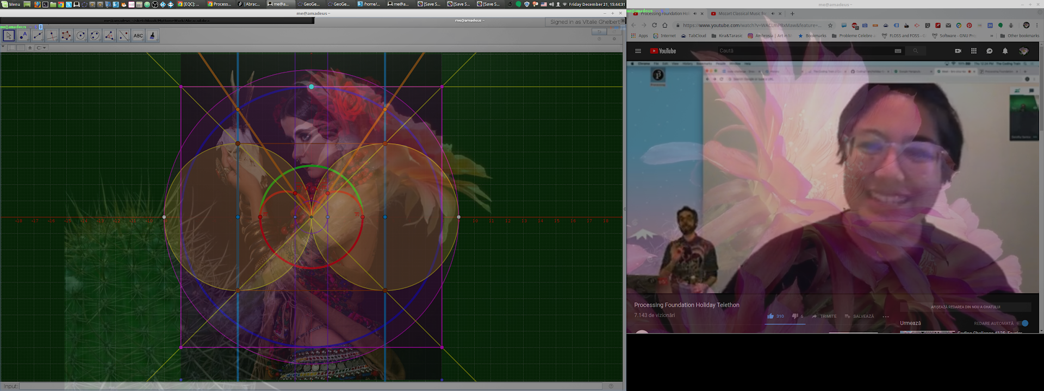The image size is (1044, 391).
Task: Open Other bookmarks folder
Action: point(1020,36)
